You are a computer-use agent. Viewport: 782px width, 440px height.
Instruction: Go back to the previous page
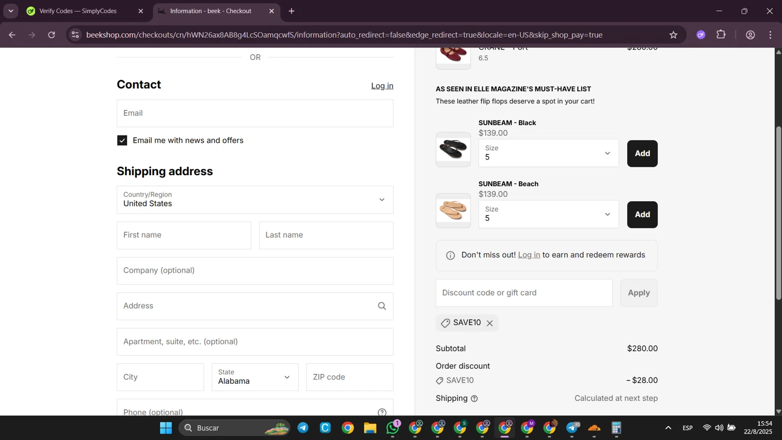(x=12, y=35)
